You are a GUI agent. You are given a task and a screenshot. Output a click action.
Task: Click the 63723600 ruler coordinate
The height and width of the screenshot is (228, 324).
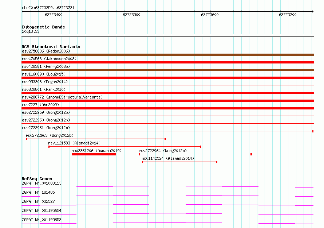(x=210, y=15)
